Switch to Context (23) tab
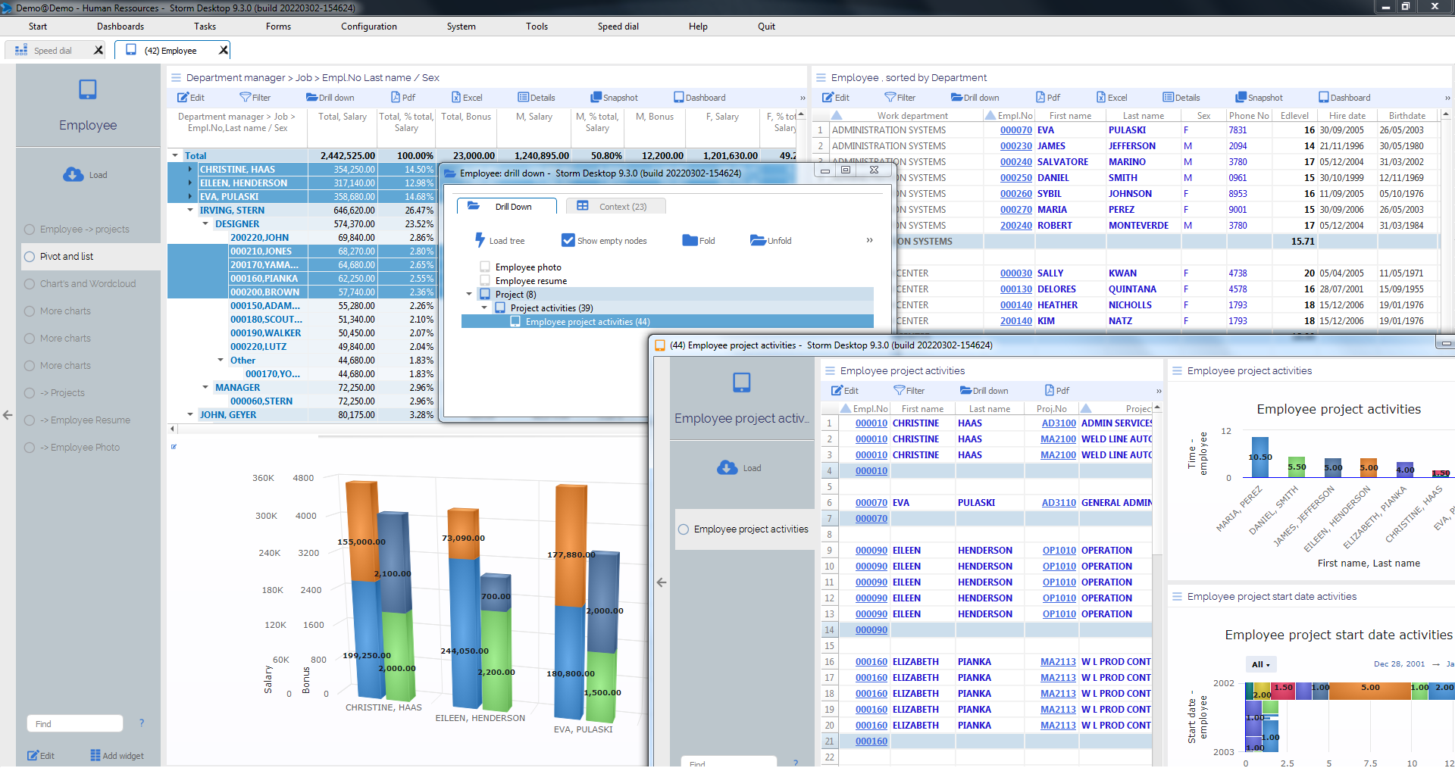 coord(615,206)
